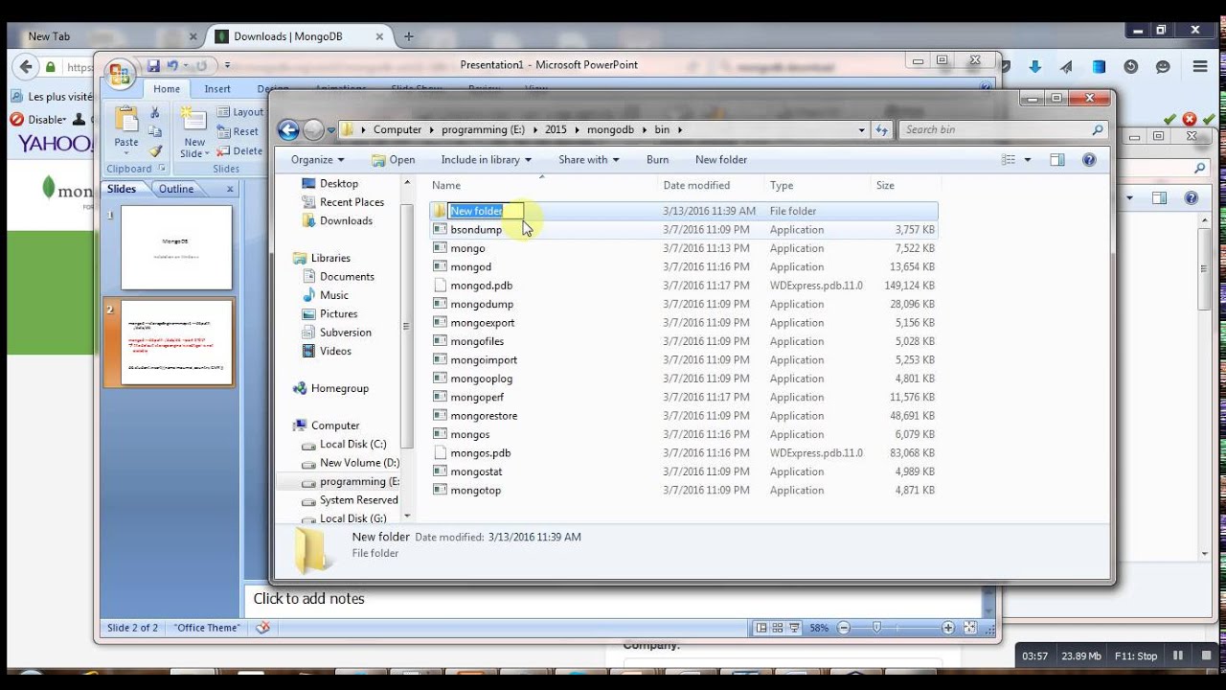Click the New folder toolbar button
The height and width of the screenshot is (690, 1226).
[721, 160]
